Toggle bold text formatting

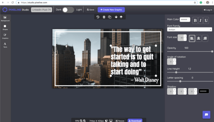[x=195, y=20]
